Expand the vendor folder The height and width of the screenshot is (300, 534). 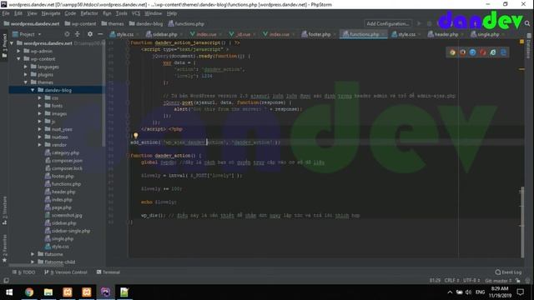point(40,144)
